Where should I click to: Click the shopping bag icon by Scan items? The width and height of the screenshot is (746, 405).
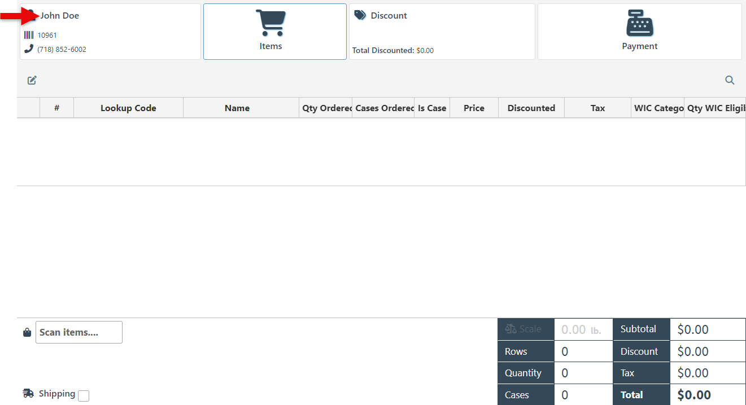tap(27, 333)
